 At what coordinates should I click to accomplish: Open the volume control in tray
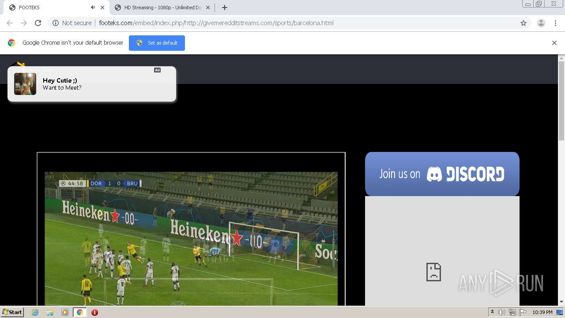(502, 312)
